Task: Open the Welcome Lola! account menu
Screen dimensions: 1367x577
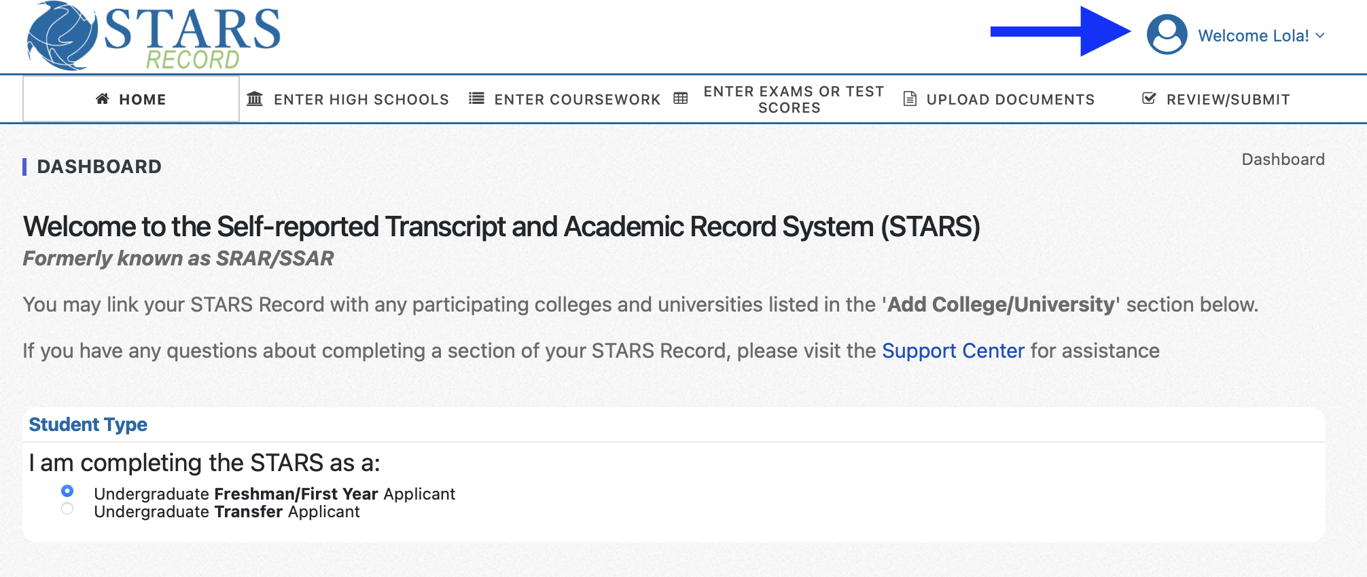Action: pyautogui.click(x=1254, y=35)
